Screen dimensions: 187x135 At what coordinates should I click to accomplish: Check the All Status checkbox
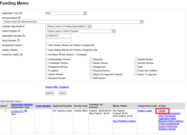(47, 54)
